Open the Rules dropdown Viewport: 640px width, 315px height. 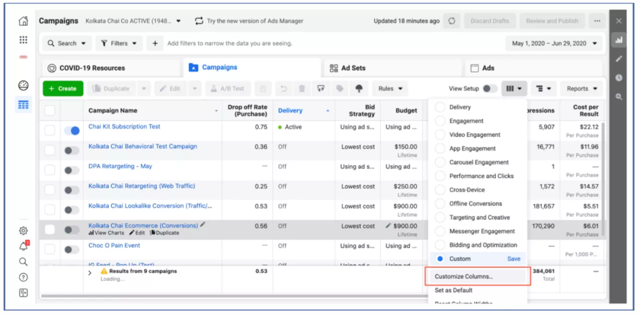[x=391, y=89]
